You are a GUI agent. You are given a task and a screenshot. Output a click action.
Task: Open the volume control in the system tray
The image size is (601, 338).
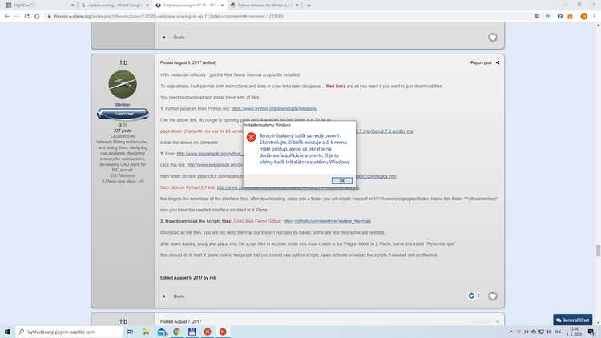tap(549, 332)
